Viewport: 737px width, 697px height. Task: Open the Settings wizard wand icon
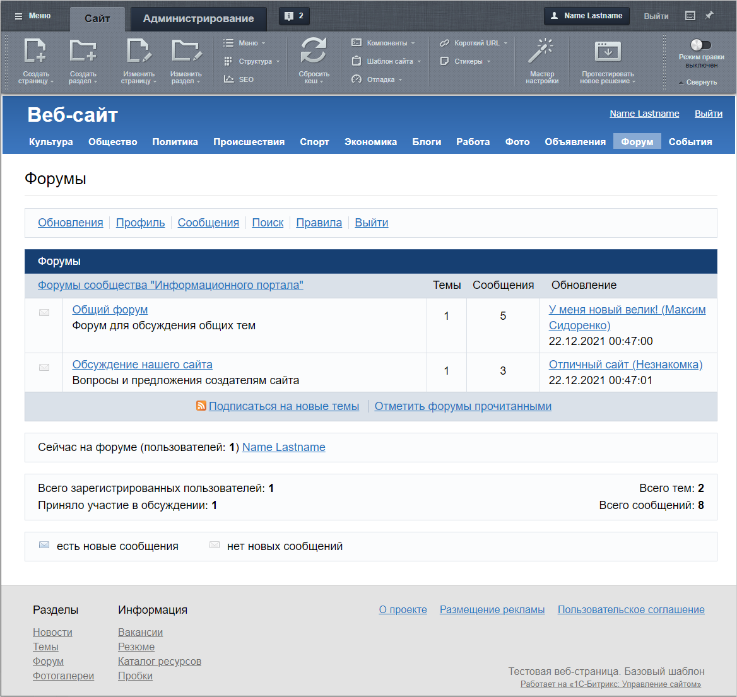541,51
